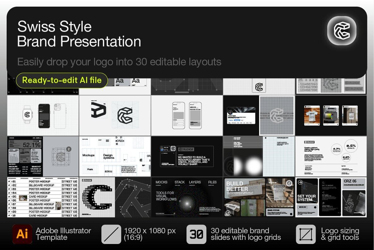Click the '30' editable slides badge
374x250 pixels.
(196, 234)
